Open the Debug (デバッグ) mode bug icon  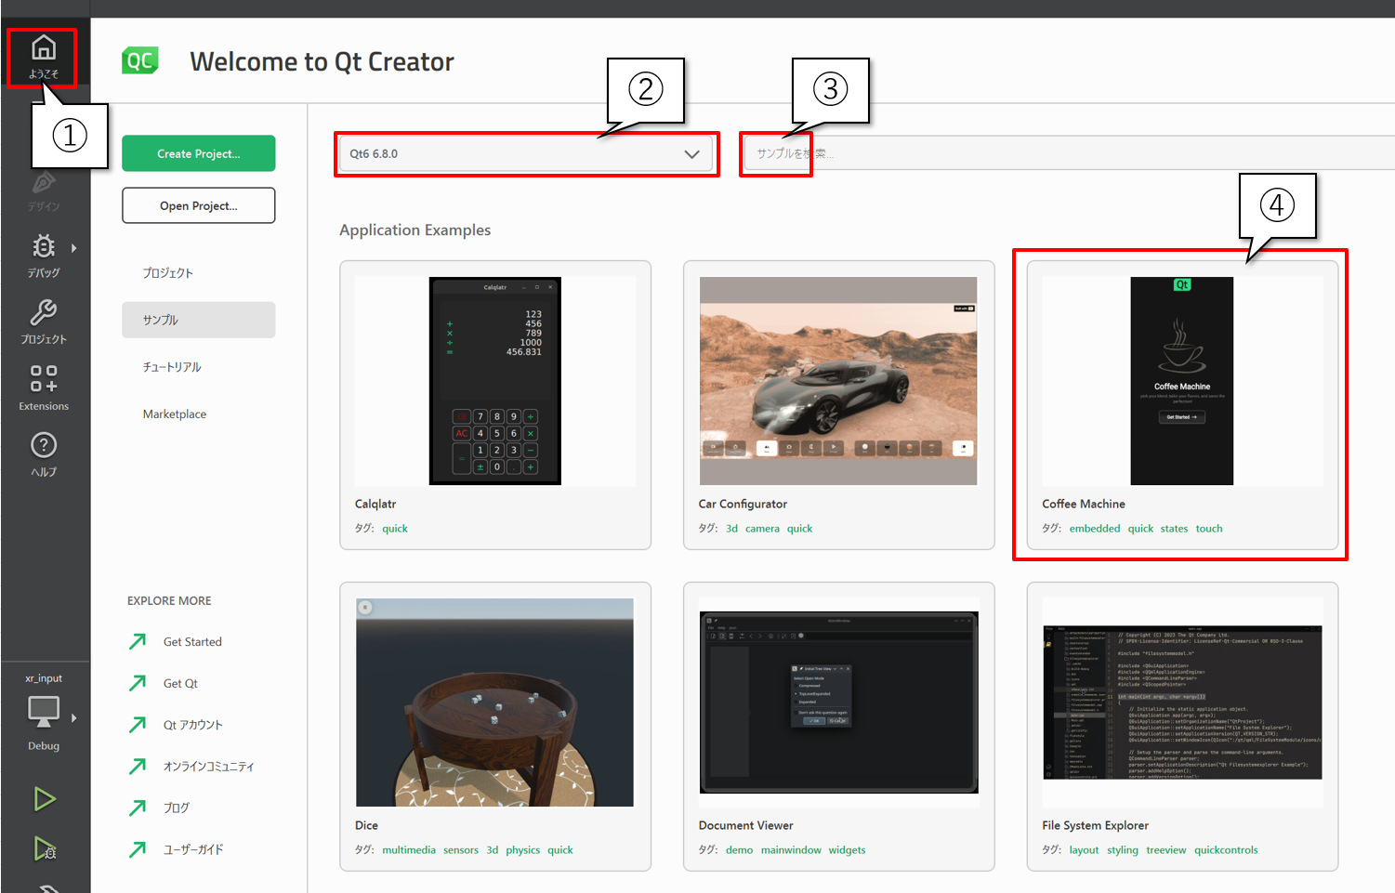coord(44,247)
